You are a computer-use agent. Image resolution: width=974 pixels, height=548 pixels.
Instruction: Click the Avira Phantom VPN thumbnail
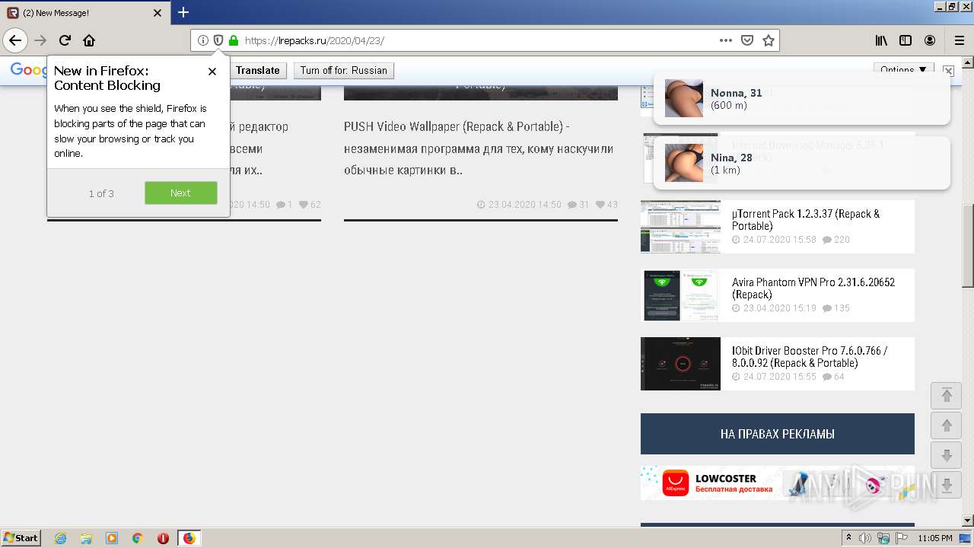[x=680, y=295]
